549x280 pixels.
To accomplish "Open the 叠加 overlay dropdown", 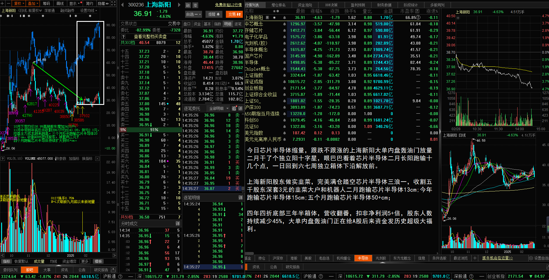I will (x=33, y=3).
